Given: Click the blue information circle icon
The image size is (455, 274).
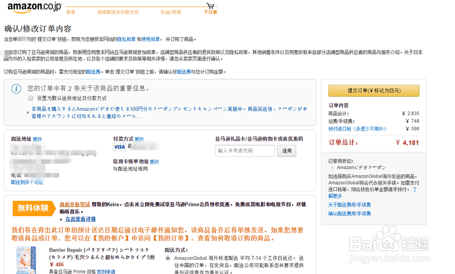Looking at the screenshot, I should [x=16, y=89].
